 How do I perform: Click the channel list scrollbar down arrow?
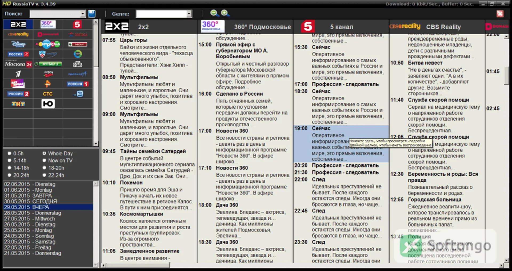click(96, 144)
